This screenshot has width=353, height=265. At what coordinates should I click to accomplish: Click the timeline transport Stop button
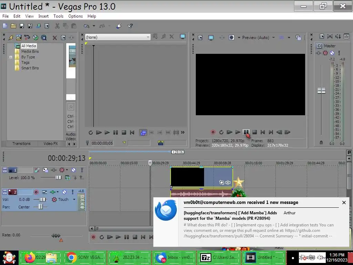pos(135,237)
